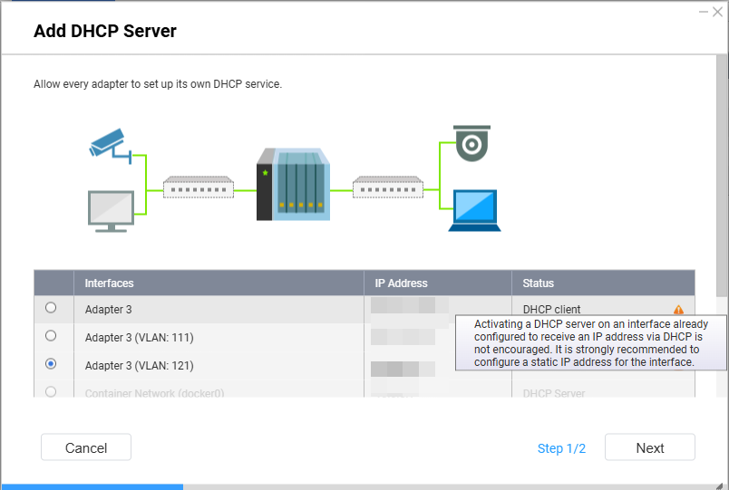The width and height of the screenshot is (729, 490).
Task: Select the Adapter 3 (VLAN: 121) radio button
Action: (x=51, y=364)
